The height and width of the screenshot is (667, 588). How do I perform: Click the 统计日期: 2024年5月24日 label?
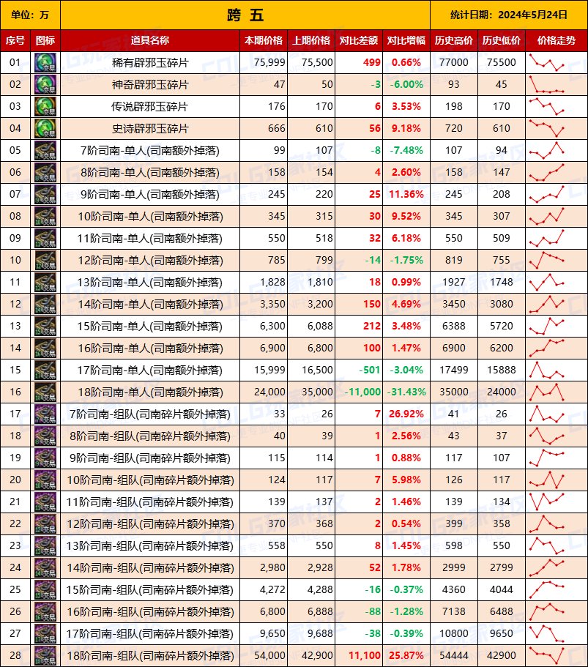(x=509, y=15)
